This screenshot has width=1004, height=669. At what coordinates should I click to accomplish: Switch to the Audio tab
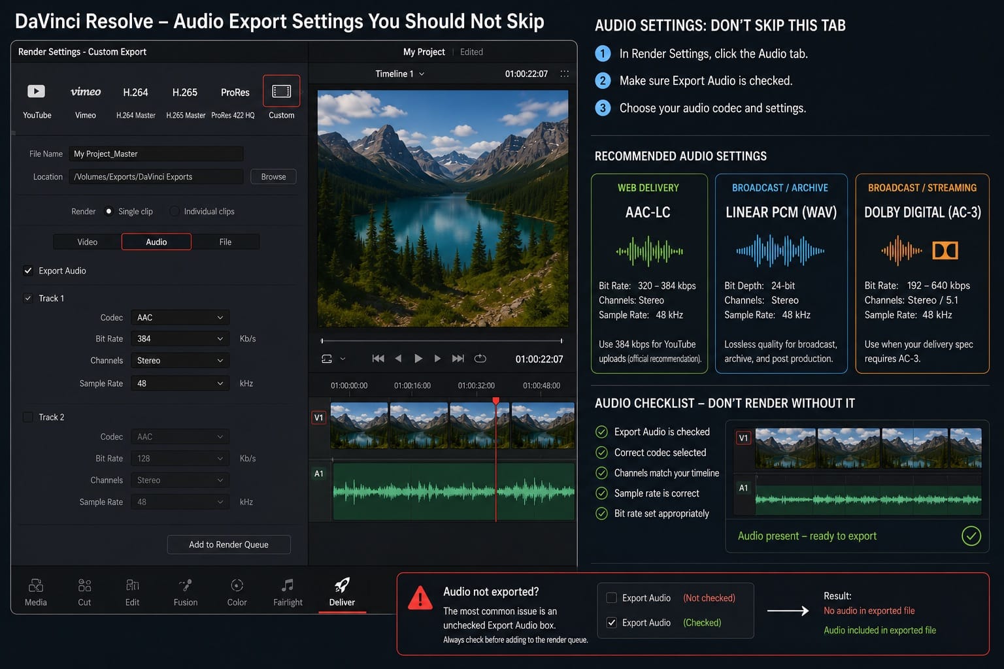(156, 242)
